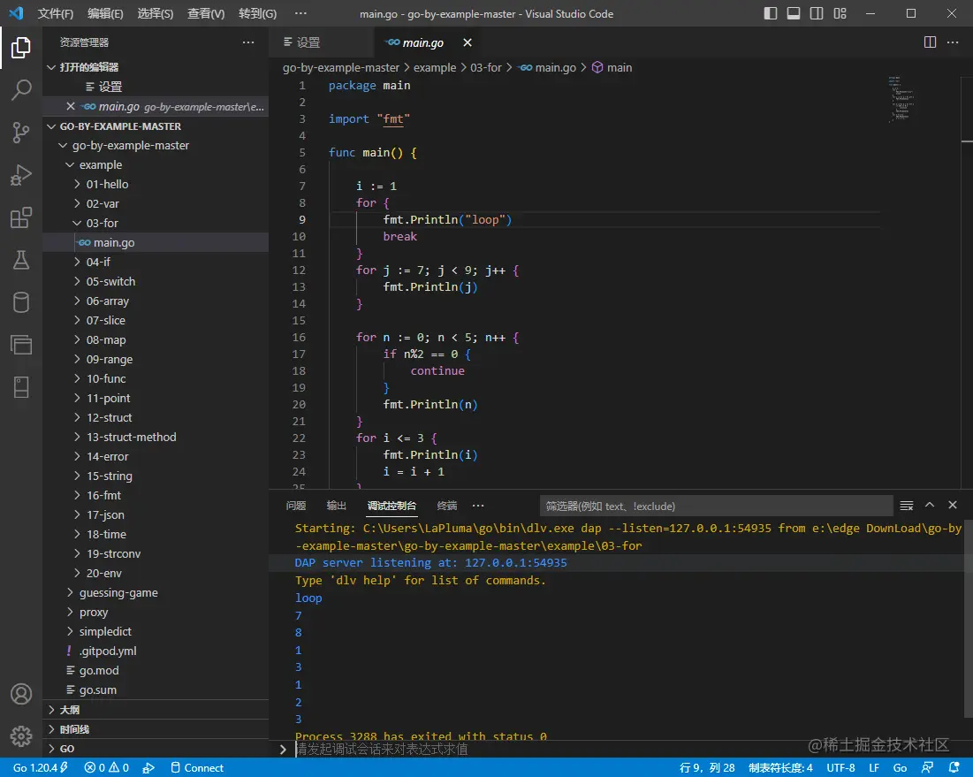This screenshot has width=973, height=777.
Task: Click the errors and warnings count in status bar
Action: coord(107,767)
